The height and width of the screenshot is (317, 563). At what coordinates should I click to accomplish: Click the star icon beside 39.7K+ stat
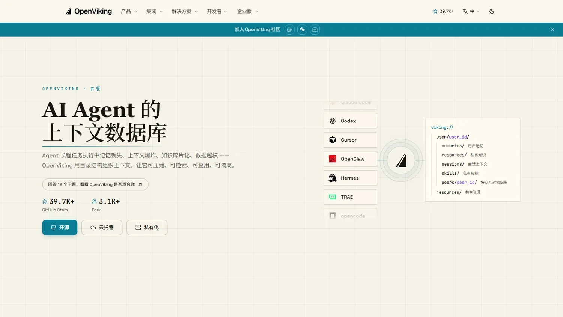pyautogui.click(x=45, y=202)
